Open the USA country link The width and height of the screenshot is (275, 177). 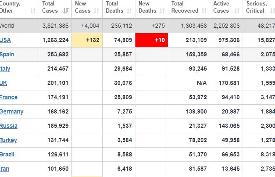tap(5, 40)
